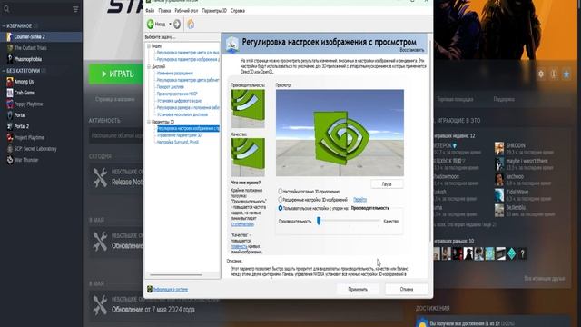Open the Support tab in Steam game page
Image resolution: width=581 pixels, height=327 pixels.
[504, 99]
